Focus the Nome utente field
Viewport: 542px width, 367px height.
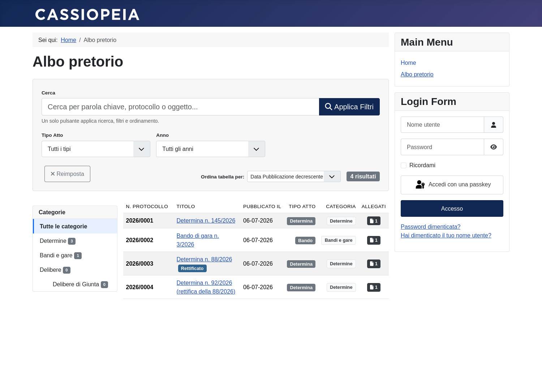tap(442, 125)
